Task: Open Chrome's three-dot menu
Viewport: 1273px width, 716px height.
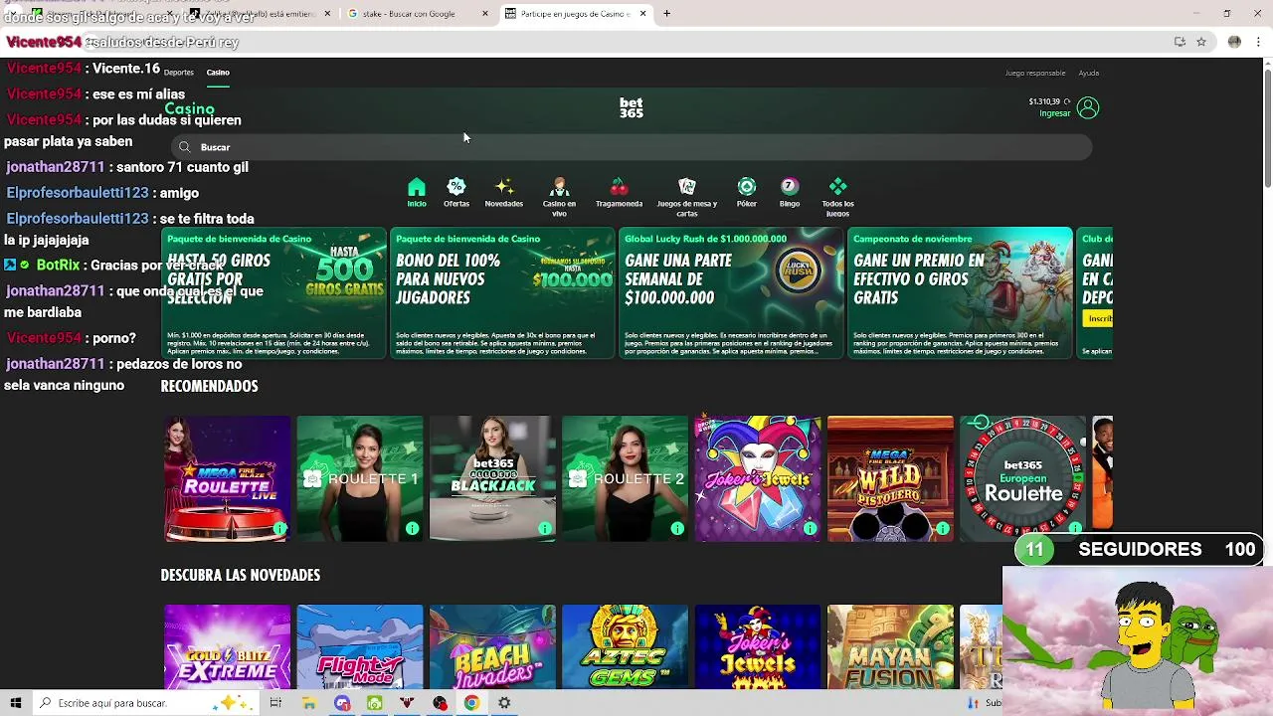Action: pos(1259,42)
